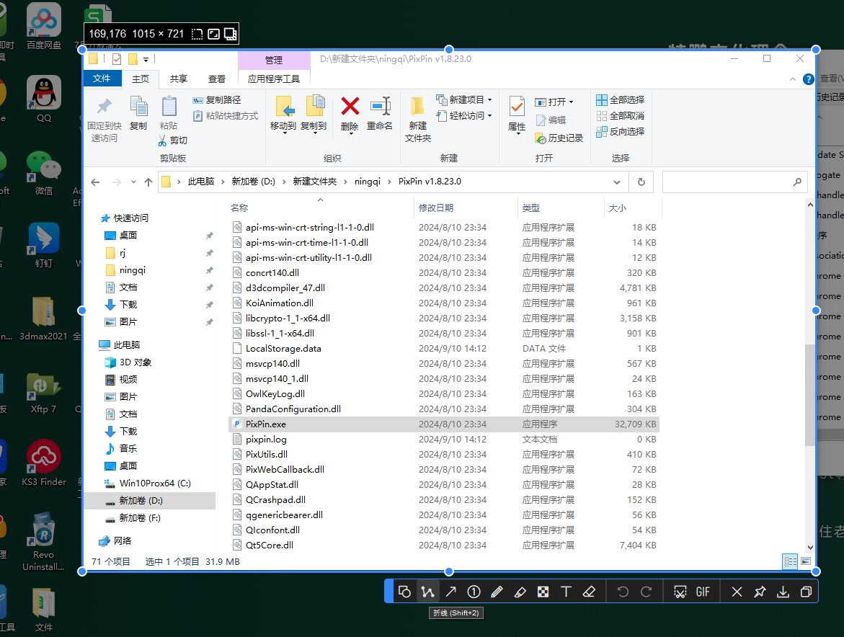Save the screenshot with the download icon

pos(783,592)
